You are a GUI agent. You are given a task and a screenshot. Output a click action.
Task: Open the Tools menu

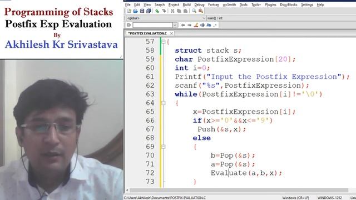point(244,4)
